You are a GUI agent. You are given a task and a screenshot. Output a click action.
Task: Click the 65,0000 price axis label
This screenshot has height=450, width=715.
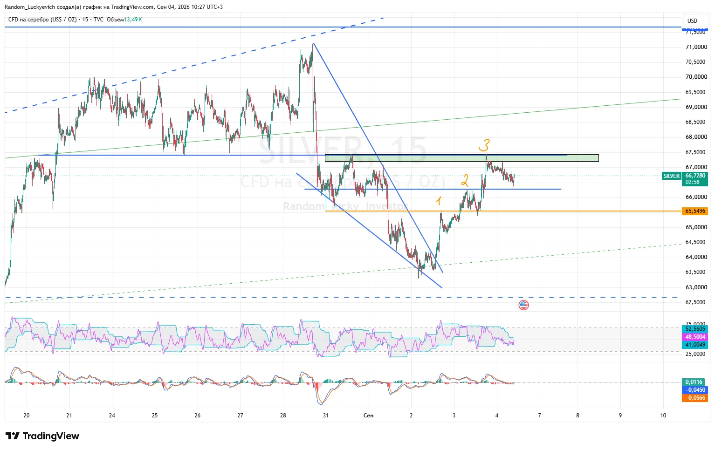696,227
